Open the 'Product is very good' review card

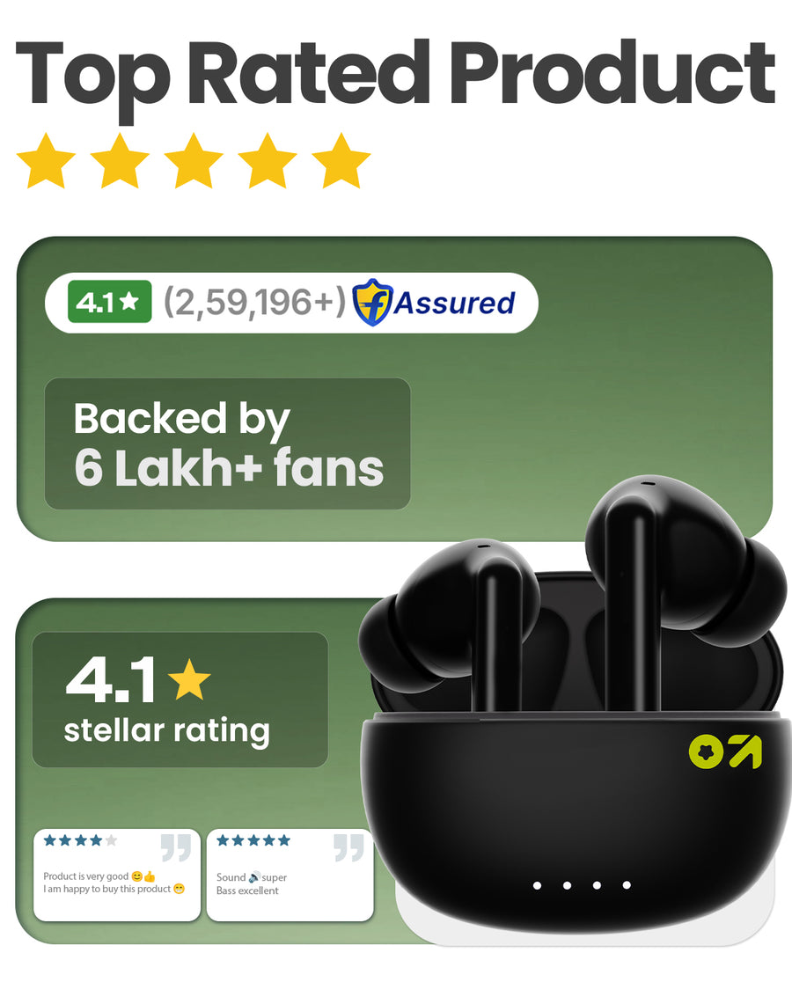click(x=117, y=875)
